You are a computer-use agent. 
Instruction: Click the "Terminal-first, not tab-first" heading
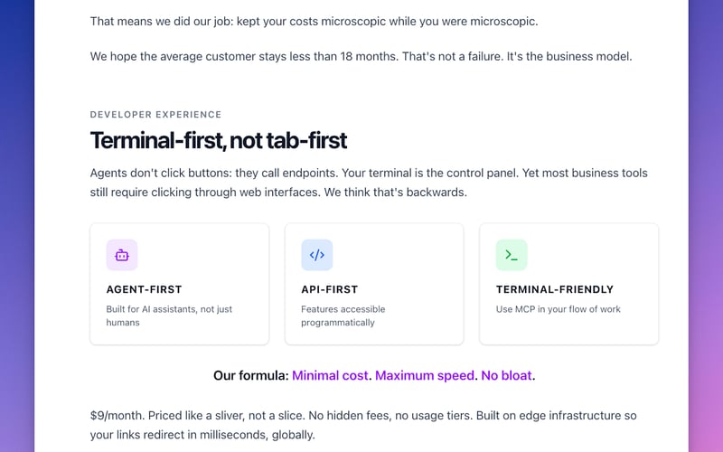218,141
